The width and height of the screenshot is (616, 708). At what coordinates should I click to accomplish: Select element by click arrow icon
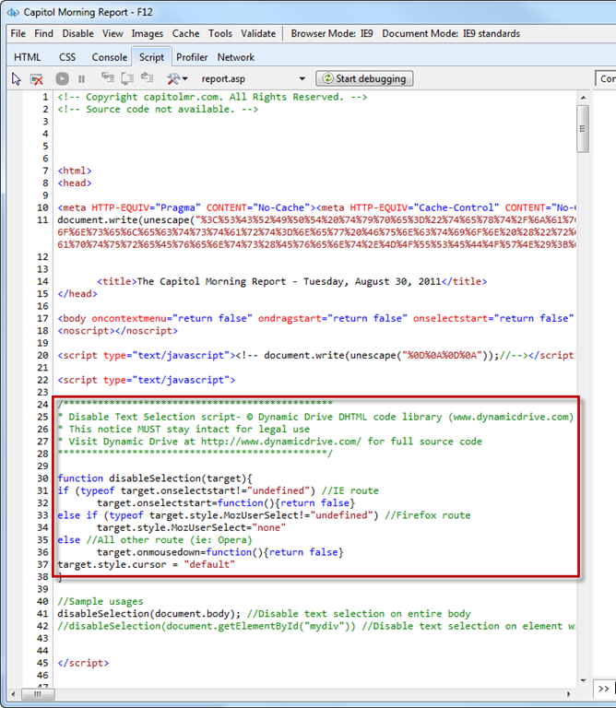[x=17, y=79]
